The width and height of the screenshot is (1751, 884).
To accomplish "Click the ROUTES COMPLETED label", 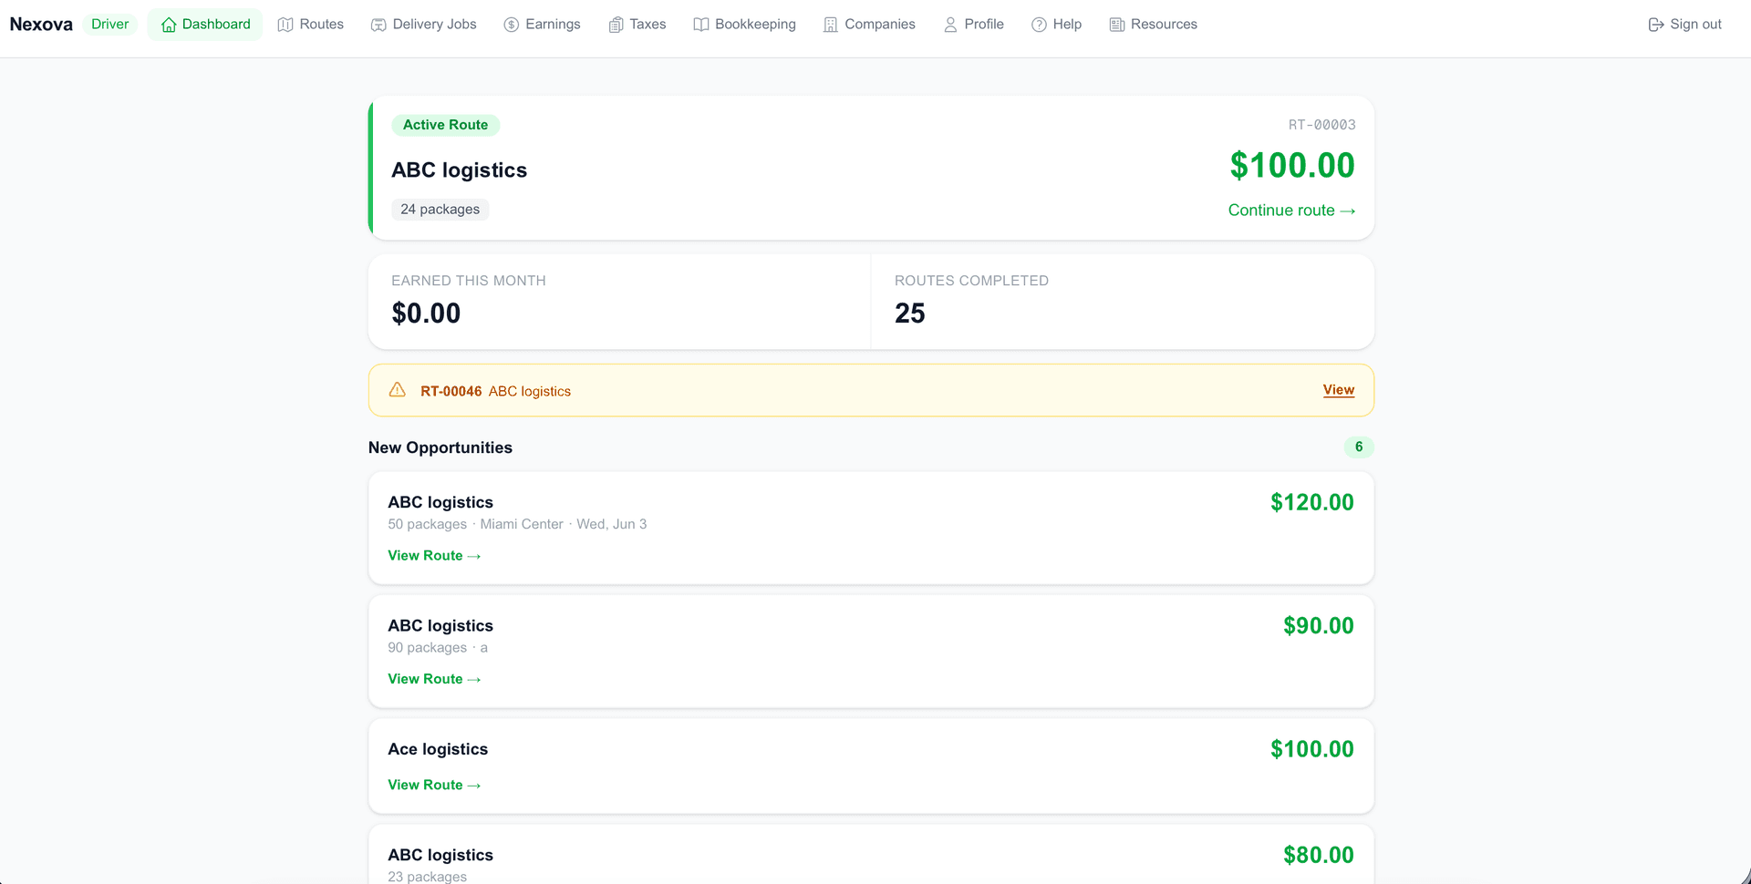I will (x=971, y=281).
